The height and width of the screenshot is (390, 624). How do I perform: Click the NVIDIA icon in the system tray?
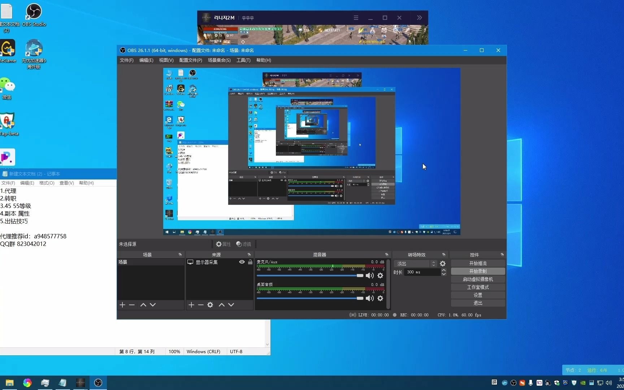583,383
